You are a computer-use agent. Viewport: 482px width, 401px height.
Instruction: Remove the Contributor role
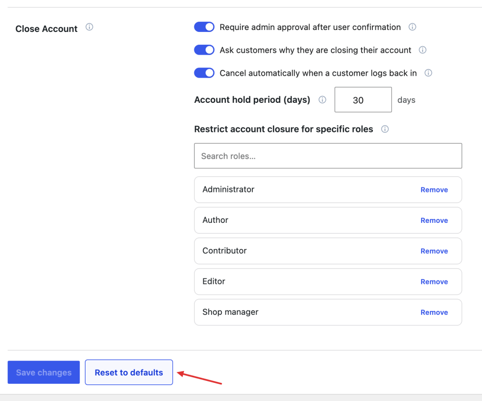(x=434, y=251)
